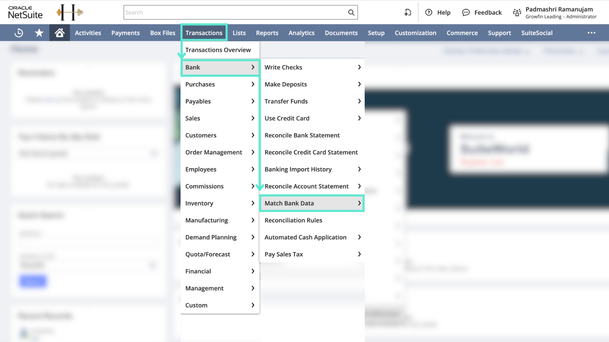Open the Customization menu
This screenshot has height=342, width=609.
pyautogui.click(x=416, y=33)
